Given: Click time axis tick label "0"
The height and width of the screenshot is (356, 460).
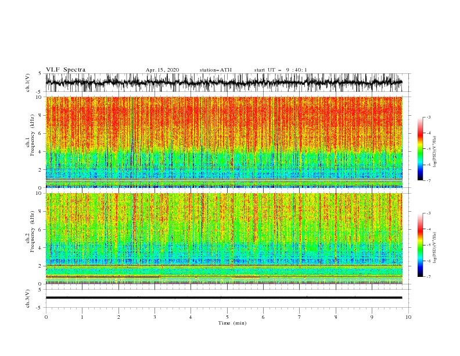Looking at the screenshot, I should coord(46,317).
